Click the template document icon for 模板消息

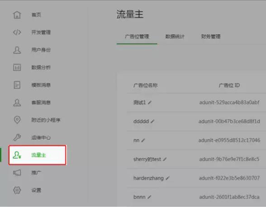(17, 85)
